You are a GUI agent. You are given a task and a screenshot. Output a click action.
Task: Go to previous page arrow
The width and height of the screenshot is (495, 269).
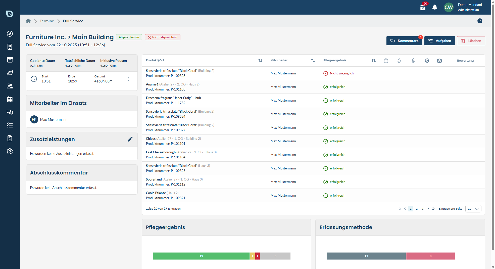(405, 209)
